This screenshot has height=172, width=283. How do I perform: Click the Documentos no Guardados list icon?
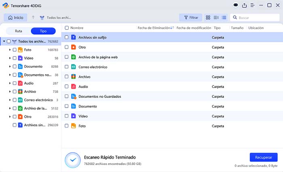click(x=74, y=96)
